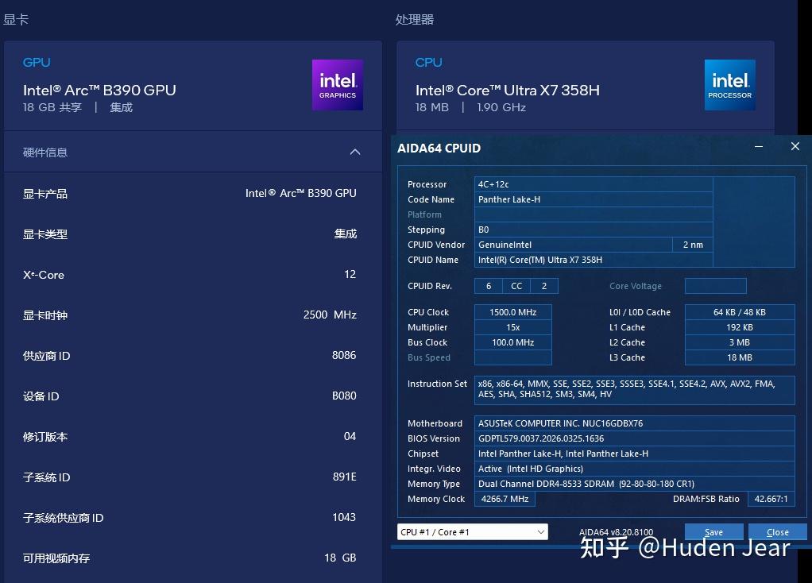Click the 处理器 section heading

[x=414, y=20]
